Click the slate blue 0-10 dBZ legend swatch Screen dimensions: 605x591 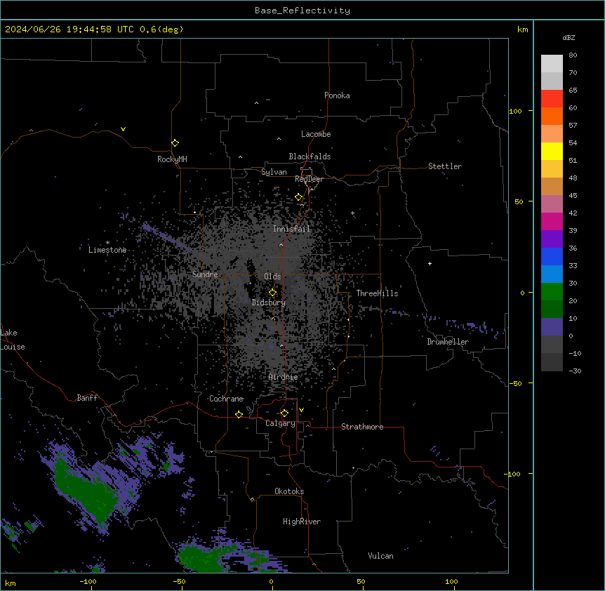(552, 327)
